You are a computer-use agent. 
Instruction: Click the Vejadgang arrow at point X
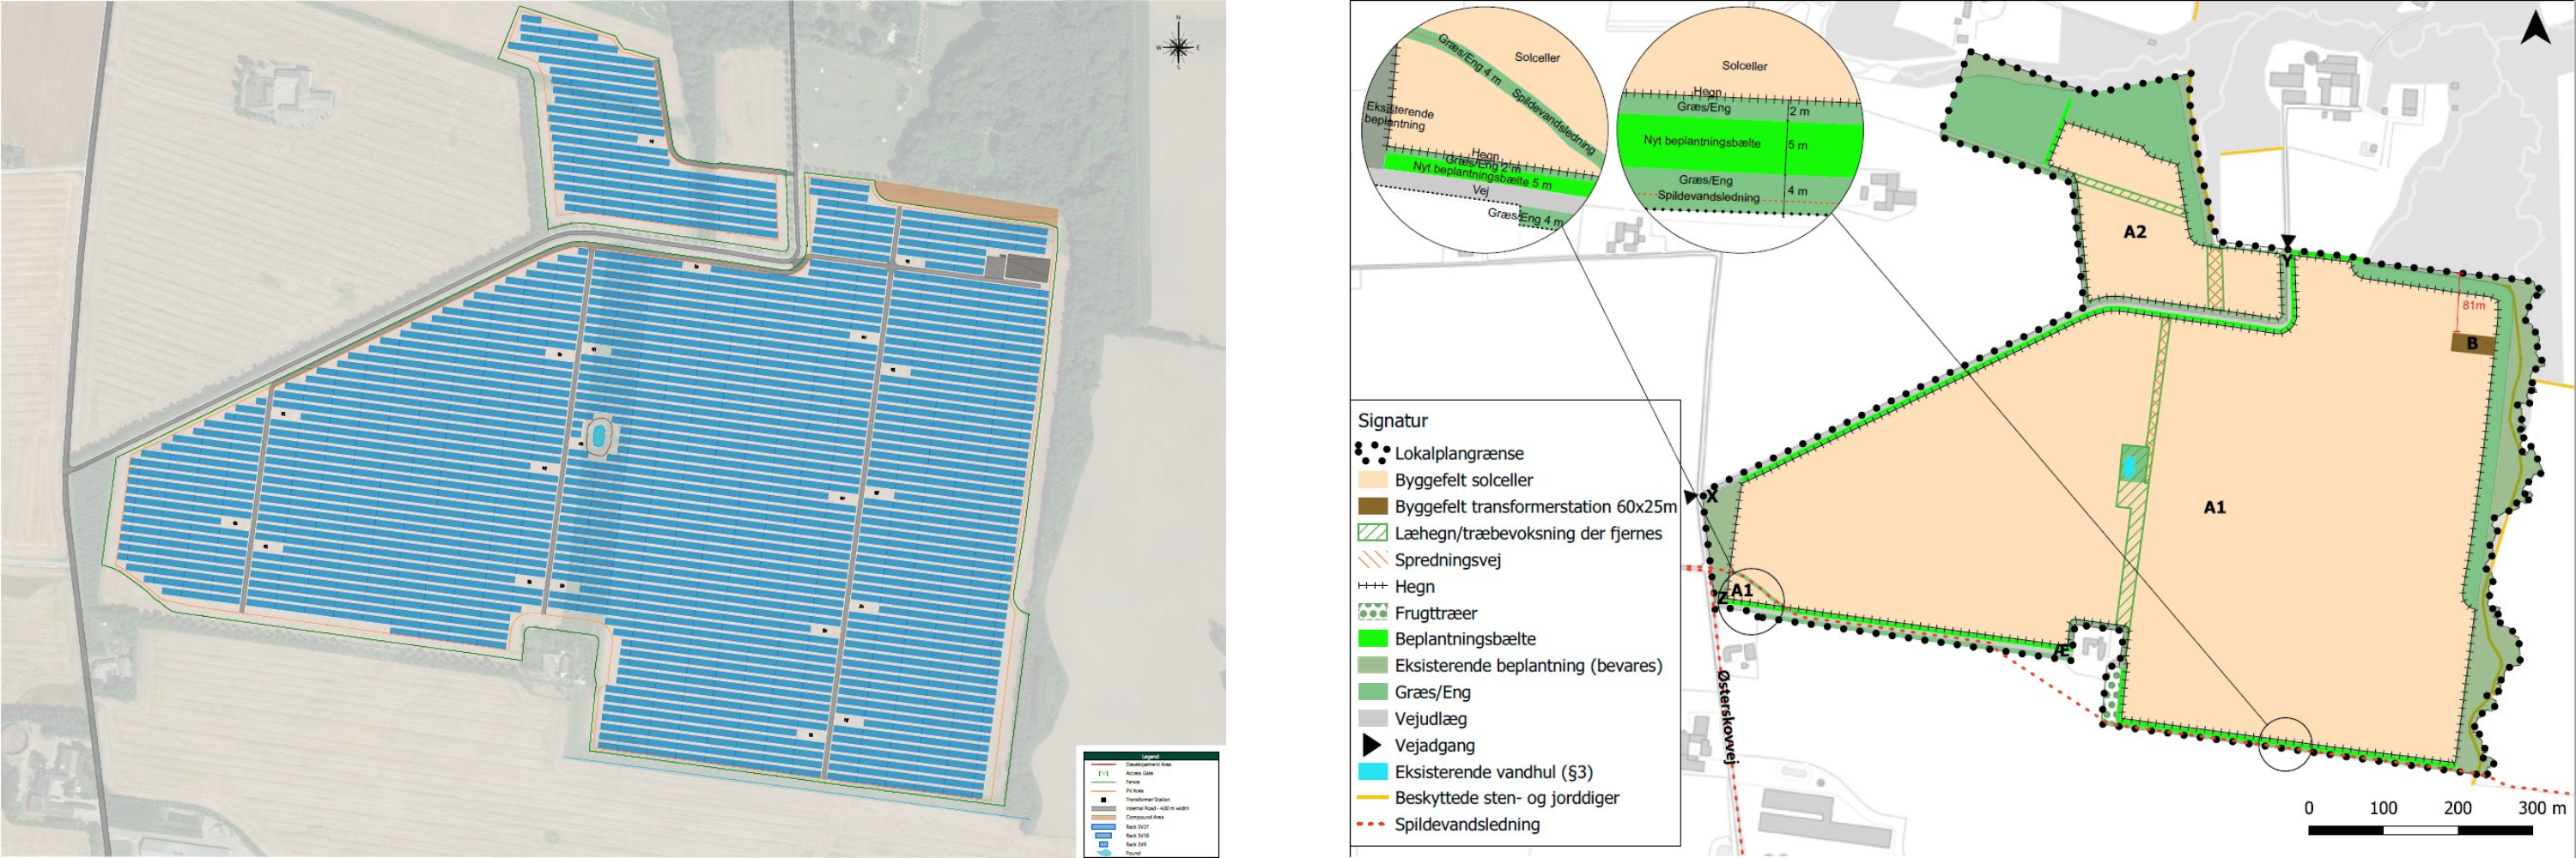tap(1690, 497)
